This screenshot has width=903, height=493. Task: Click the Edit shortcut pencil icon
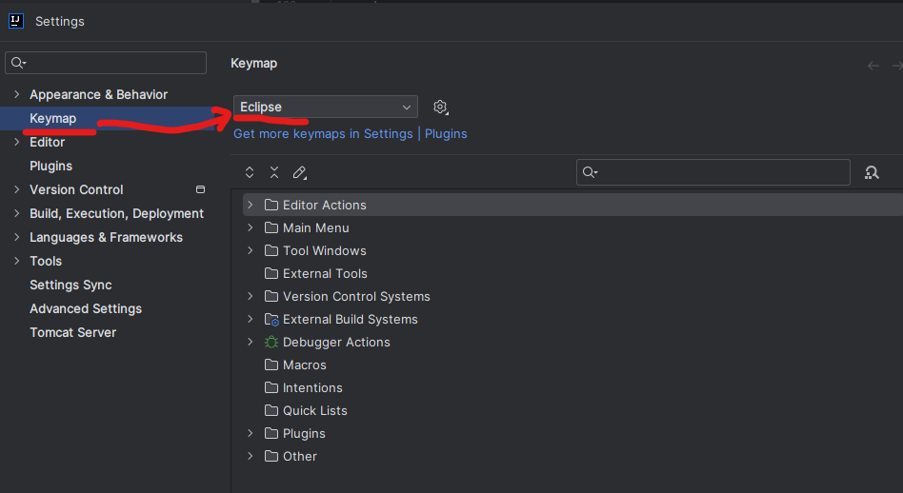(x=299, y=172)
